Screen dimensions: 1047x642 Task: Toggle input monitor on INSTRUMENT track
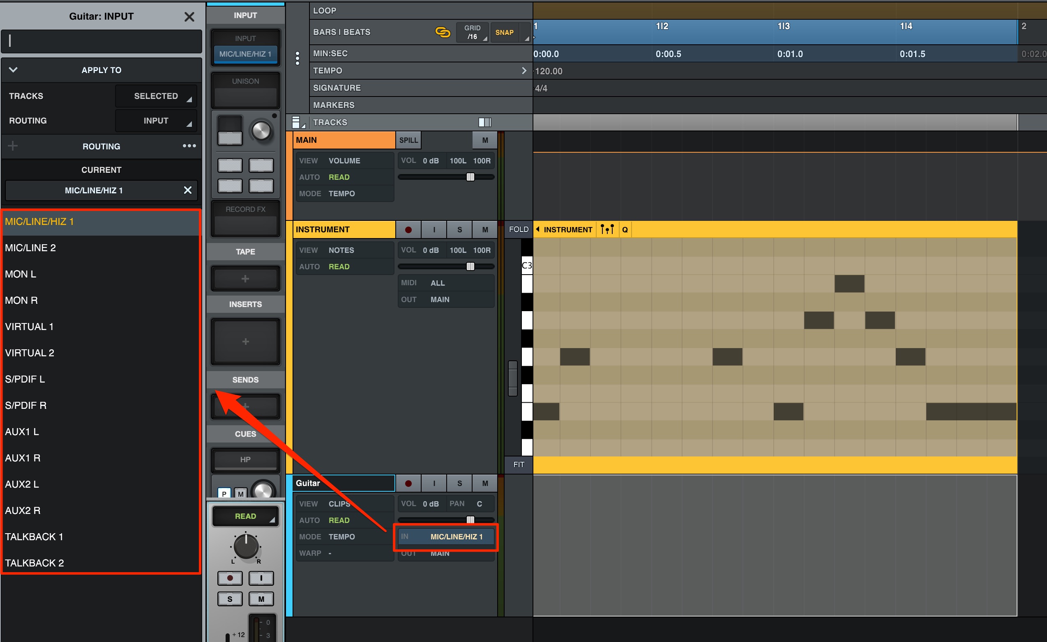click(434, 230)
